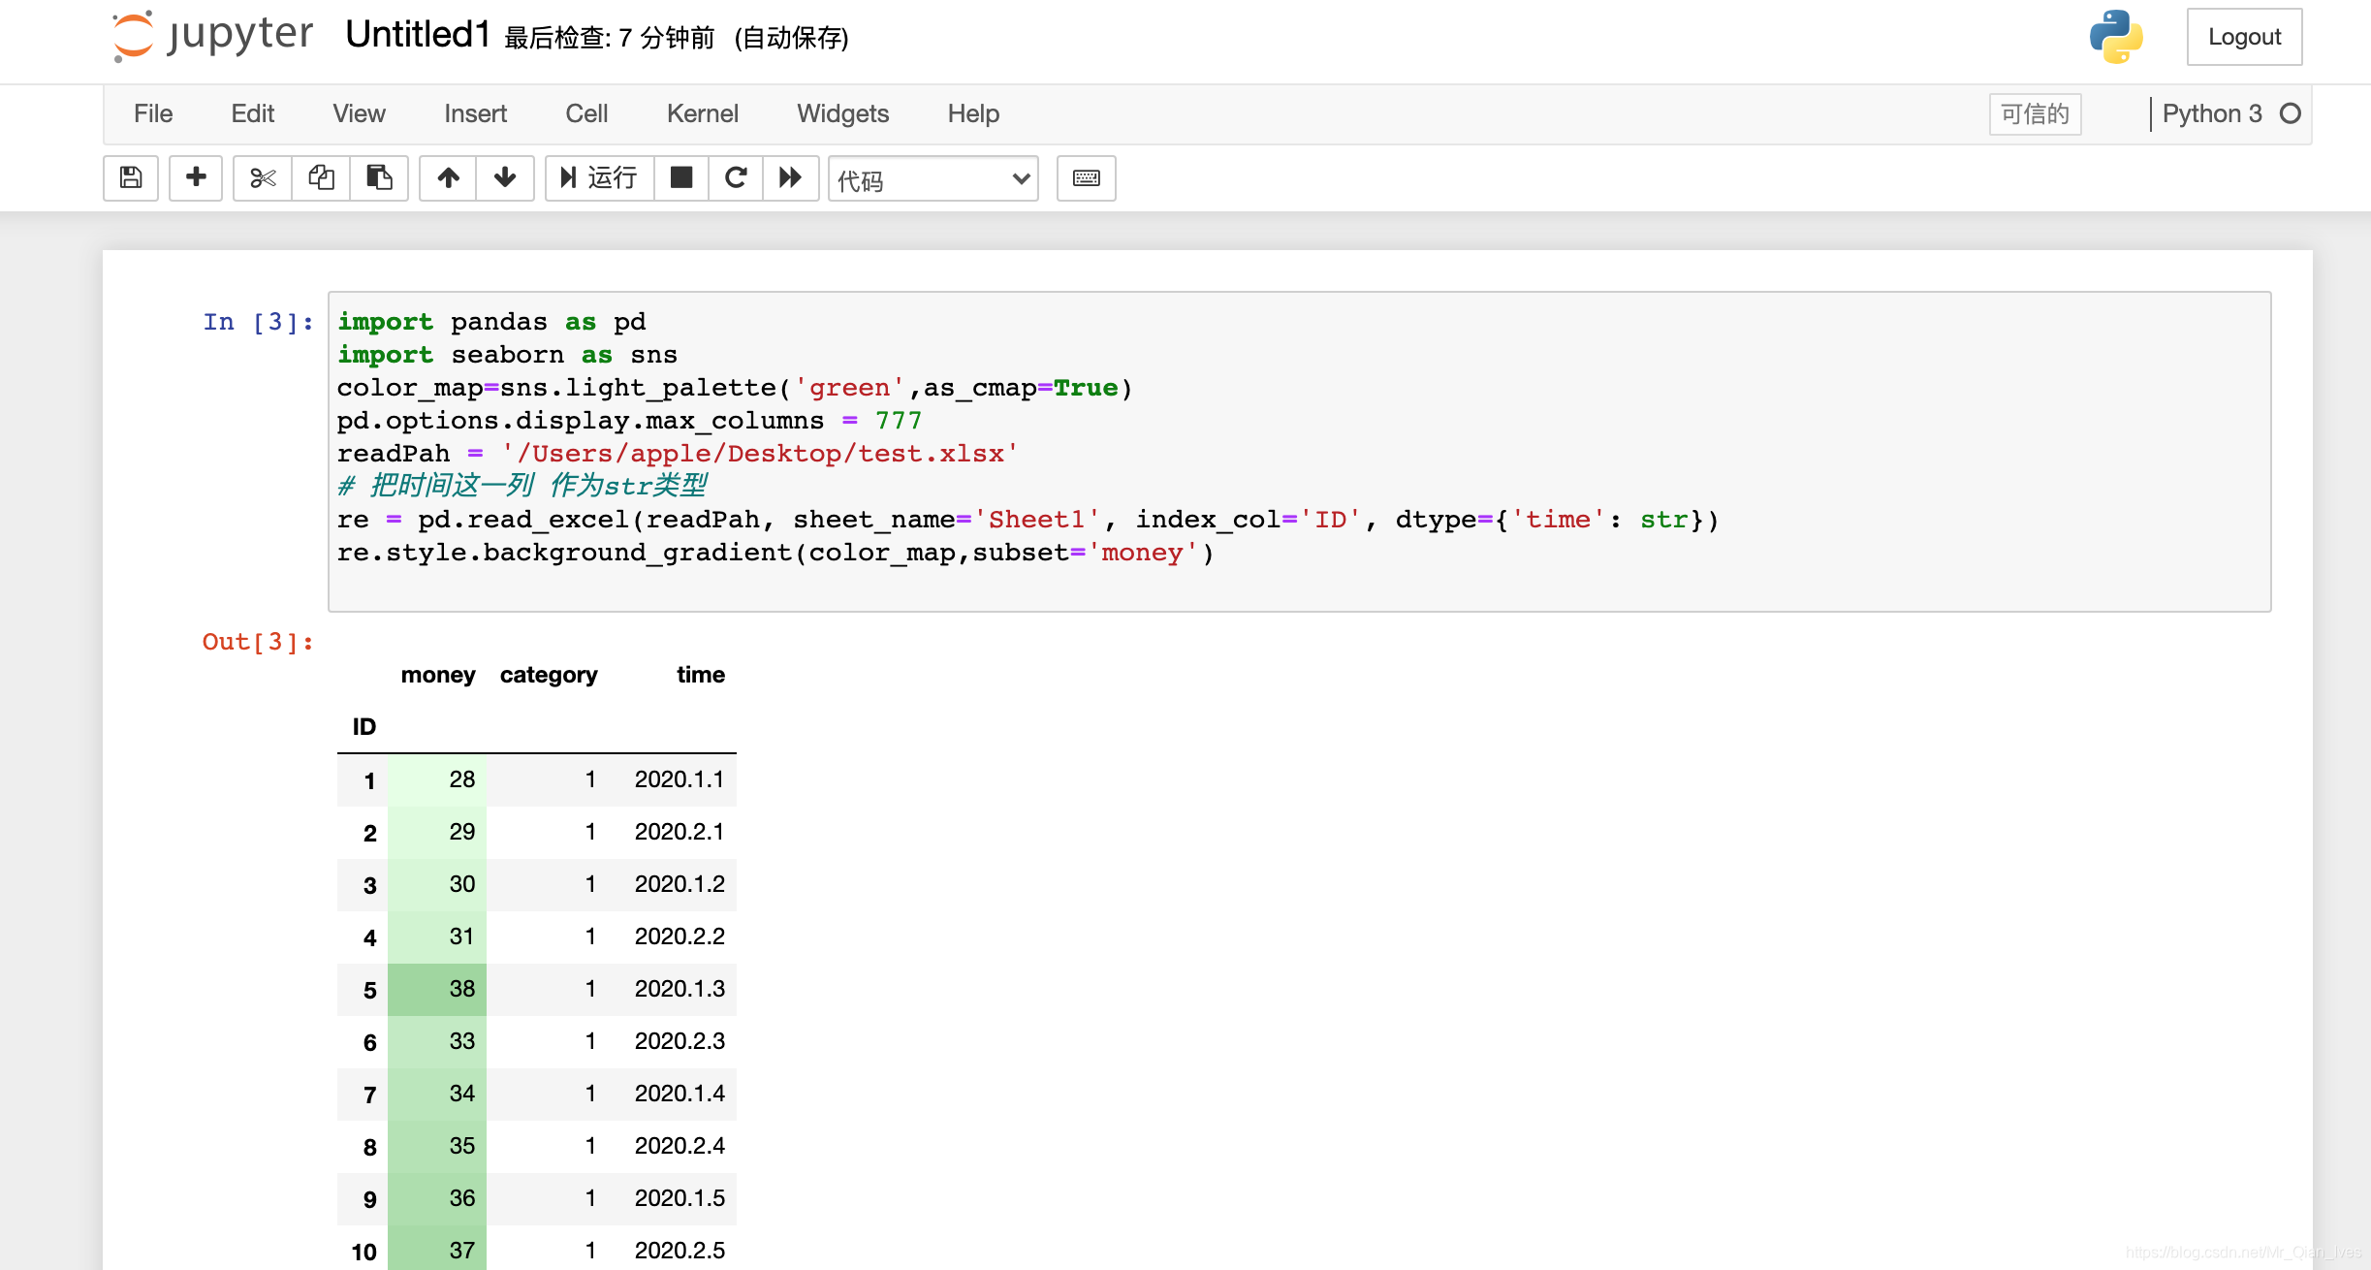Open the cell type dropdown
The height and width of the screenshot is (1270, 2371).
click(933, 179)
